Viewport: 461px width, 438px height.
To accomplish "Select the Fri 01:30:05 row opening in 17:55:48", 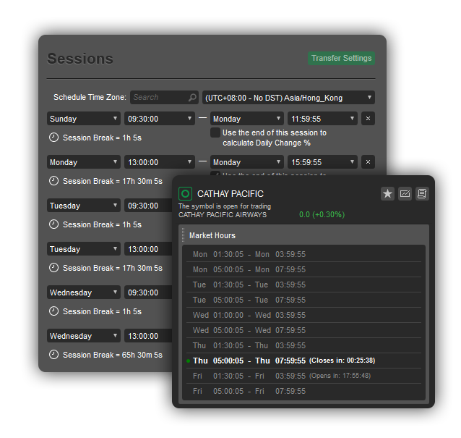I will (x=303, y=376).
